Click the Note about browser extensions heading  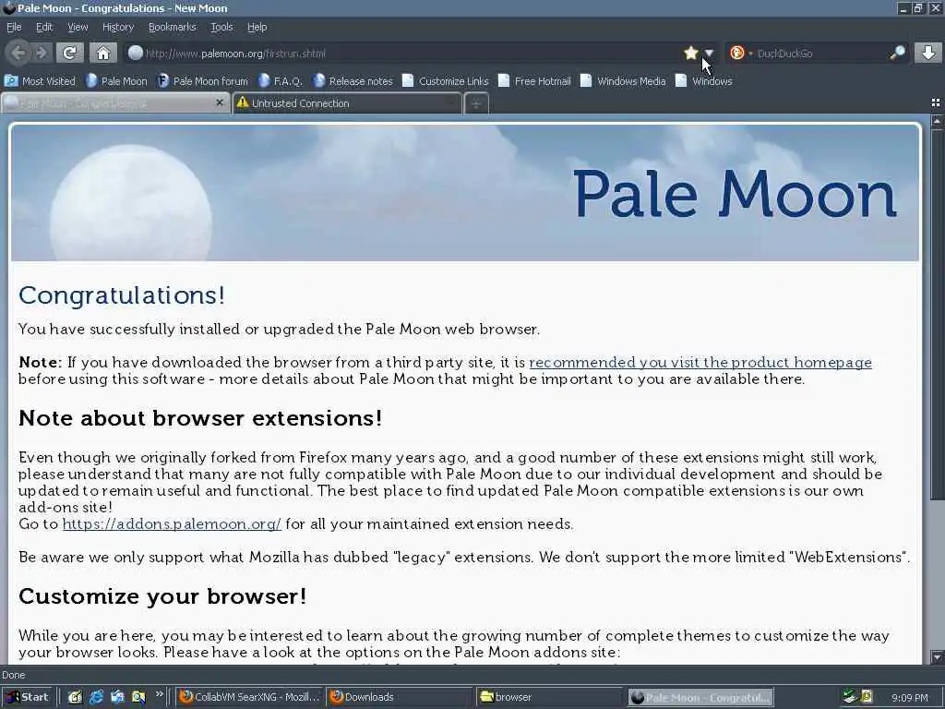pos(200,418)
